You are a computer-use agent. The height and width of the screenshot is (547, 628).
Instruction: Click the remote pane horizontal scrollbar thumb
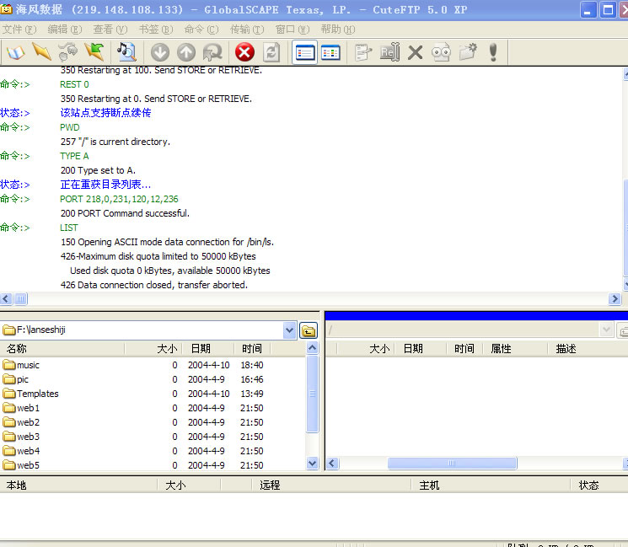tap(451, 463)
